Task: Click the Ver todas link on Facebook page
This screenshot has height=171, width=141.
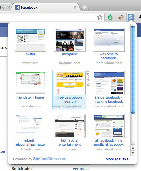Action: tap(81, 169)
